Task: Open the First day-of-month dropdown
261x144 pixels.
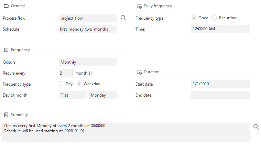Action: pos(73,95)
